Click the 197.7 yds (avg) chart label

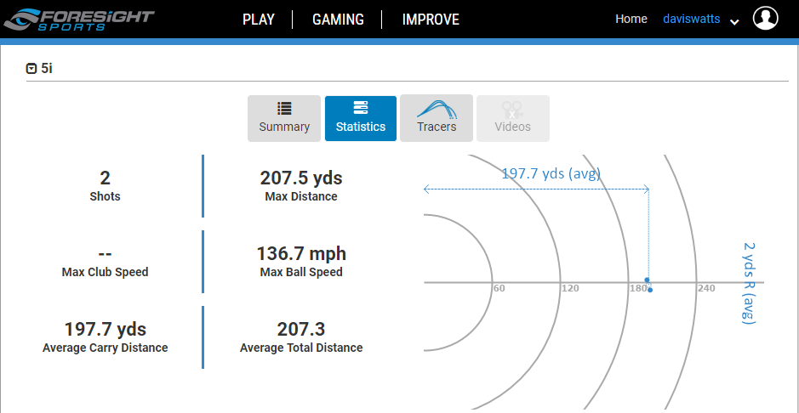[551, 173]
